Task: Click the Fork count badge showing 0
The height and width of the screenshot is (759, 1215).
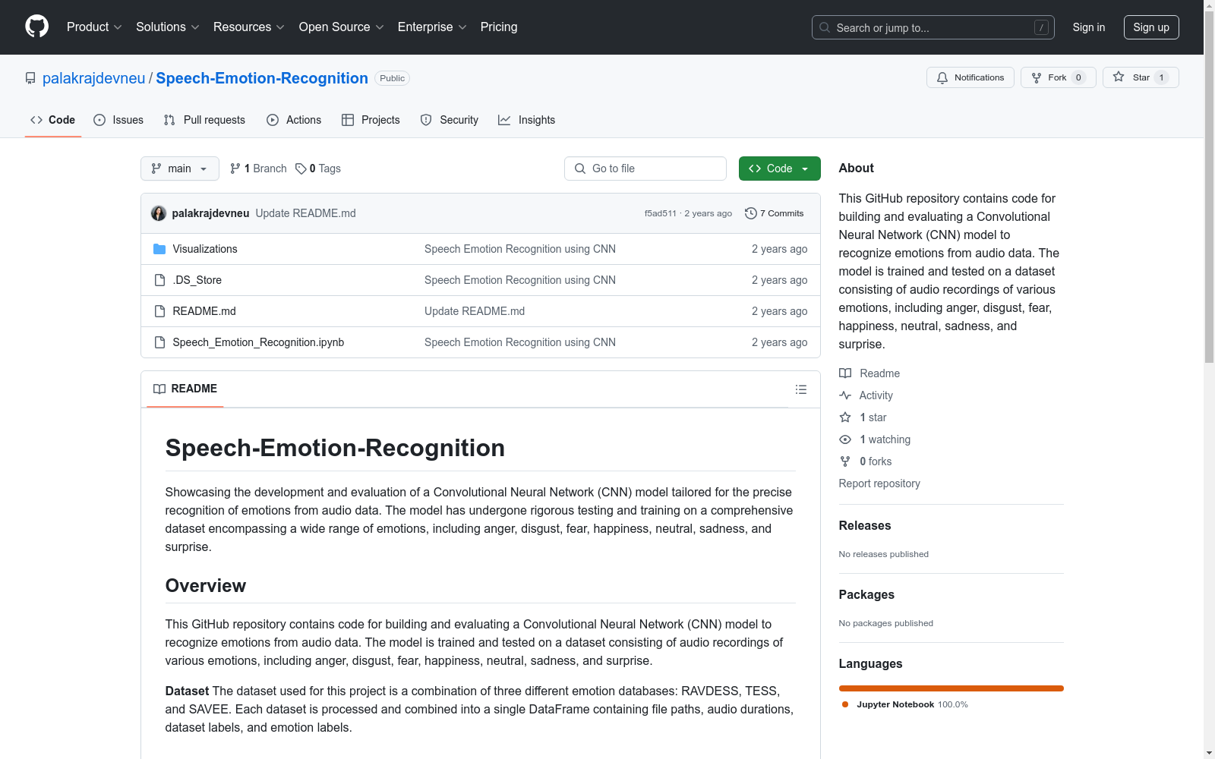Action: [1078, 77]
